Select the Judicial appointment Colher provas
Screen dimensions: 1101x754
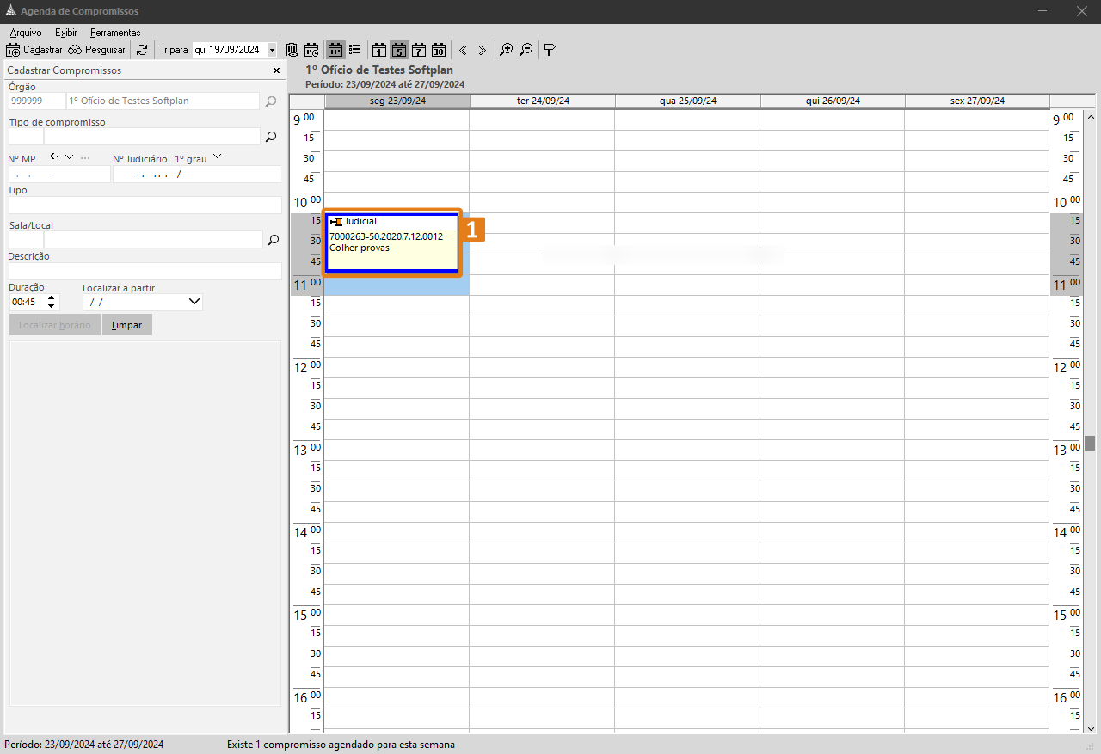392,242
